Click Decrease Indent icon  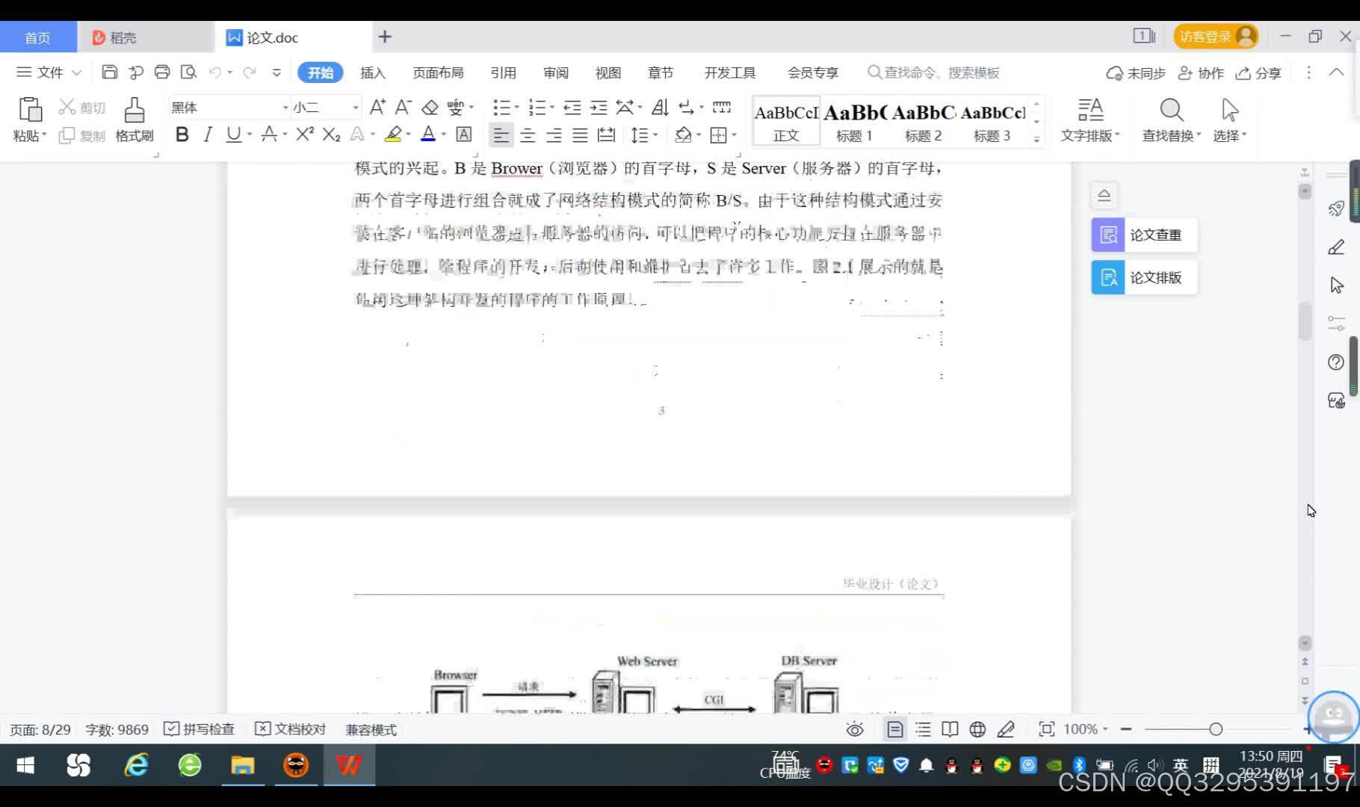click(572, 108)
